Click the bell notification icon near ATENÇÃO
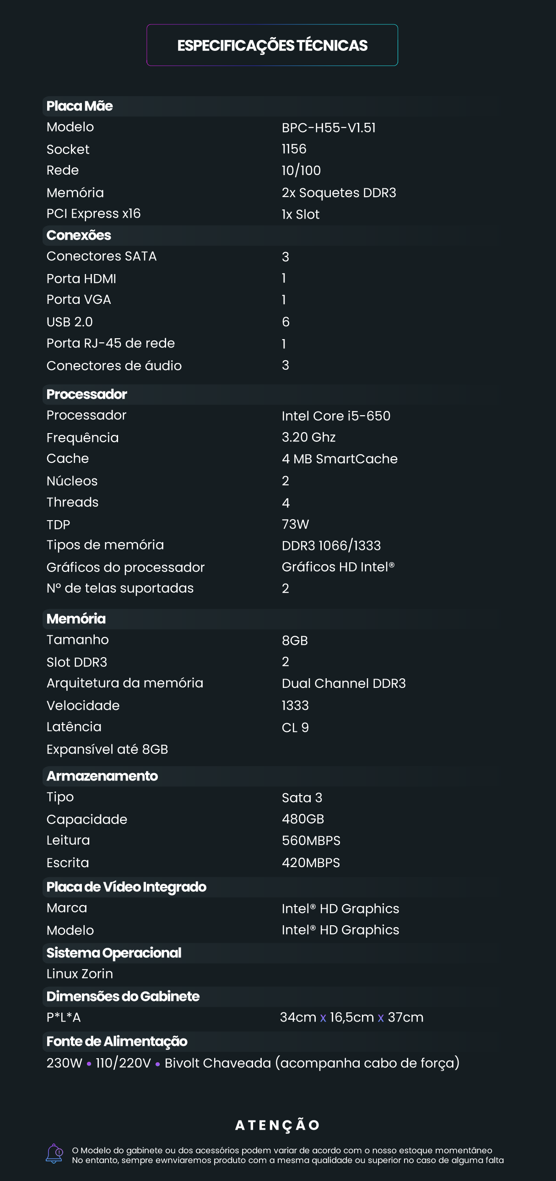Screen dimensions: 556x1181 point(54,1154)
